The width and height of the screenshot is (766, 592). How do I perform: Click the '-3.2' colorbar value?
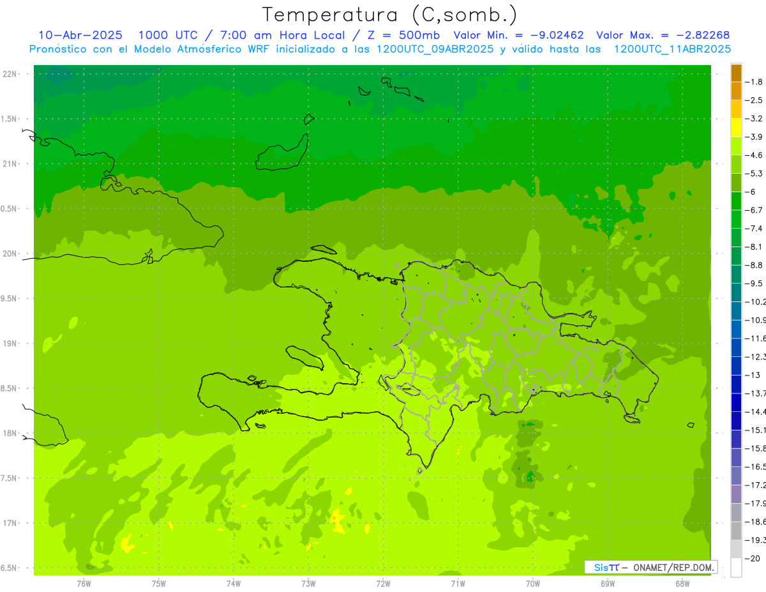pos(755,119)
